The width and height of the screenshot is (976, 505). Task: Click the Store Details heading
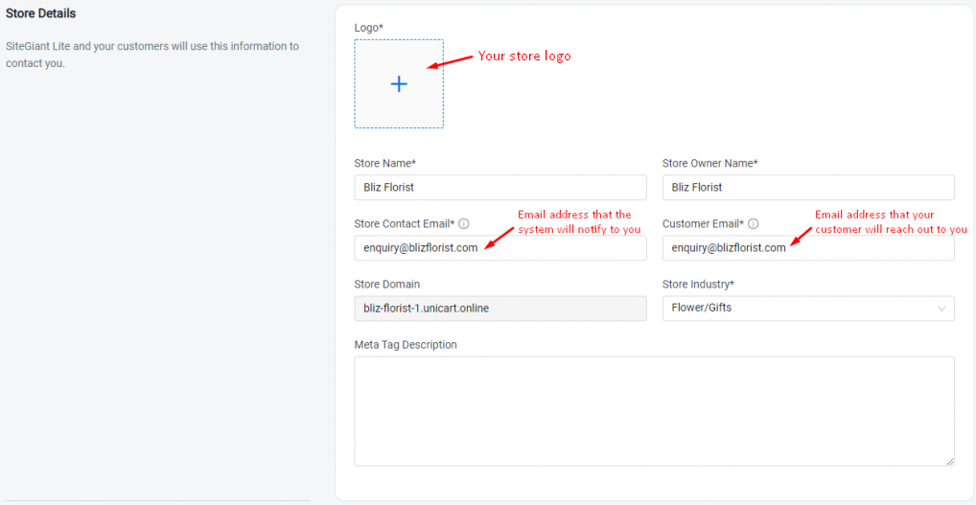coord(41,13)
